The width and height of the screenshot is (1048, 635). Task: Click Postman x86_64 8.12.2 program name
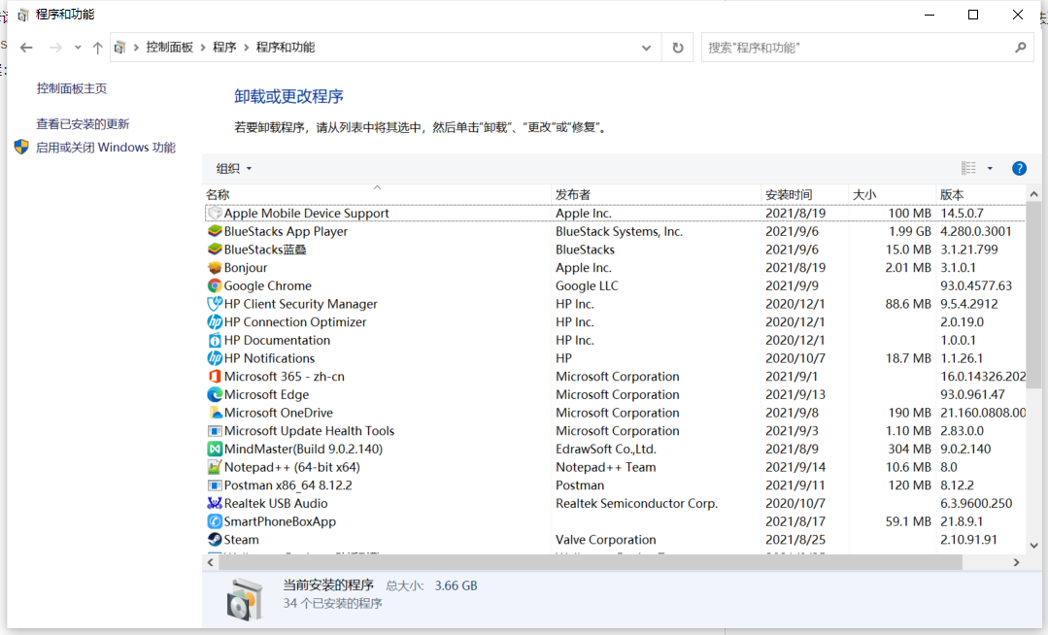point(288,485)
